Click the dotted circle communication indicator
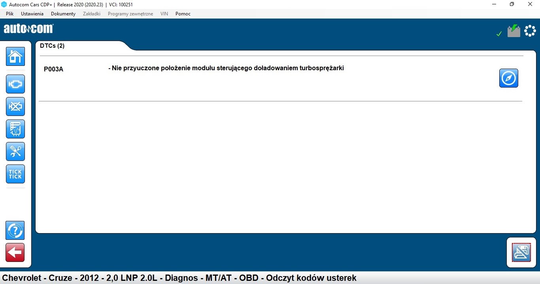540x284 pixels. (530, 31)
